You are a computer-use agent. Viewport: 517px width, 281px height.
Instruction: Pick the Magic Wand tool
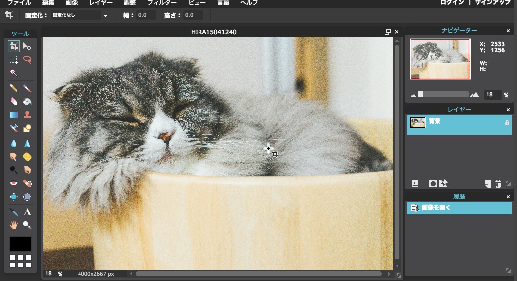pyautogui.click(x=14, y=72)
